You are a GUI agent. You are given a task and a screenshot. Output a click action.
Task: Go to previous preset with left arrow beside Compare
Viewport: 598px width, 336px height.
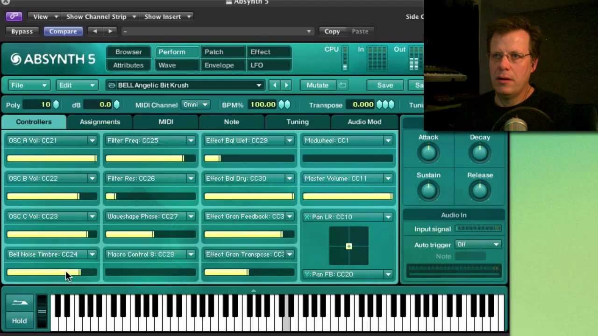[x=95, y=31]
